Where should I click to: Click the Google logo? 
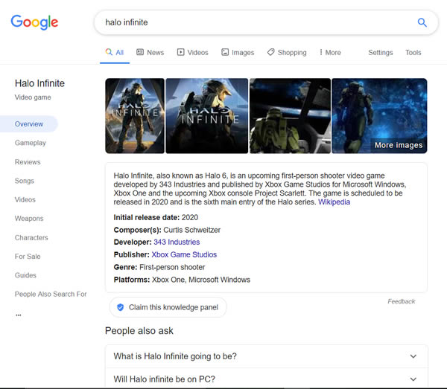(34, 22)
